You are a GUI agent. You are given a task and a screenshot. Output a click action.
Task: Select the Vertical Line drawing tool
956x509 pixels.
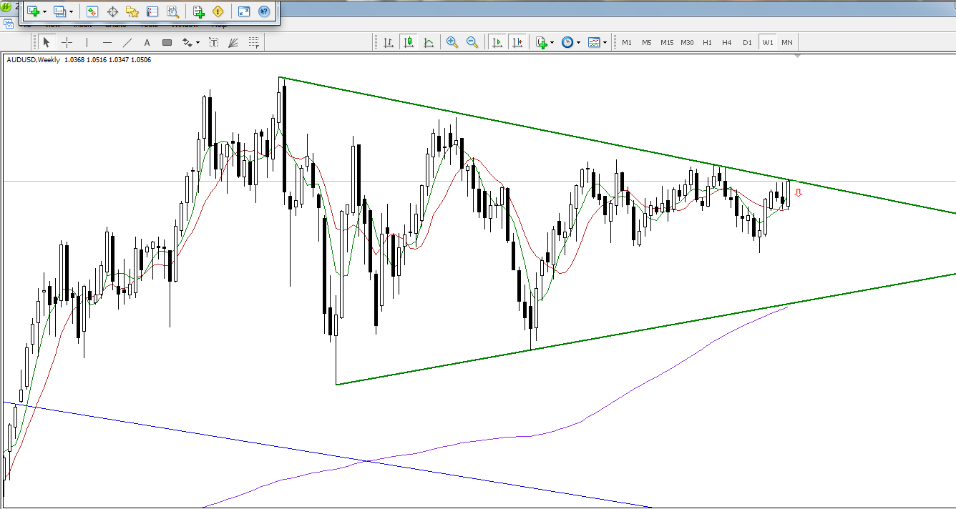tap(87, 43)
